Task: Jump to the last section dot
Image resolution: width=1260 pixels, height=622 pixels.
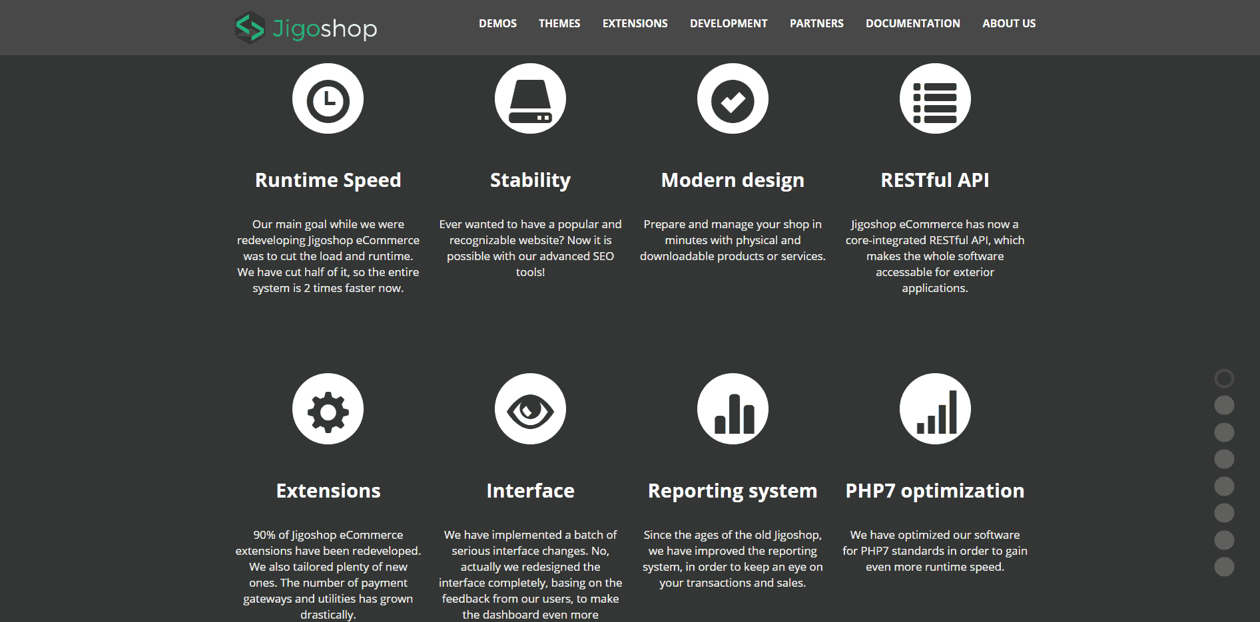Action: coord(1224,567)
